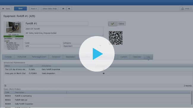The image size is (193, 108).
Task: Click the equipment QR code
Action: pyautogui.click(x=116, y=38)
